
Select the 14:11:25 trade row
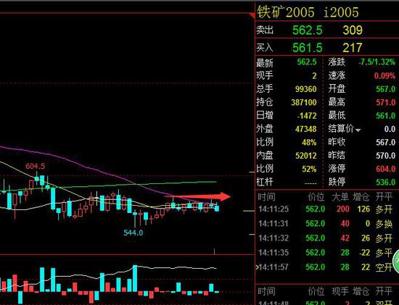(325, 209)
